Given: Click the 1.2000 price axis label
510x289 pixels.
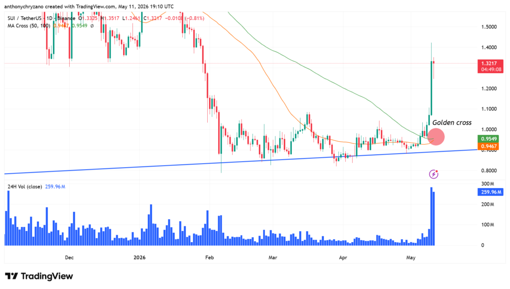Looking at the screenshot, I should pos(489,89).
